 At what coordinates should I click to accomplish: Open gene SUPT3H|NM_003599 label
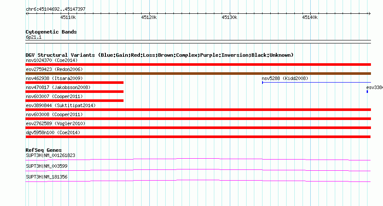(x=46, y=166)
